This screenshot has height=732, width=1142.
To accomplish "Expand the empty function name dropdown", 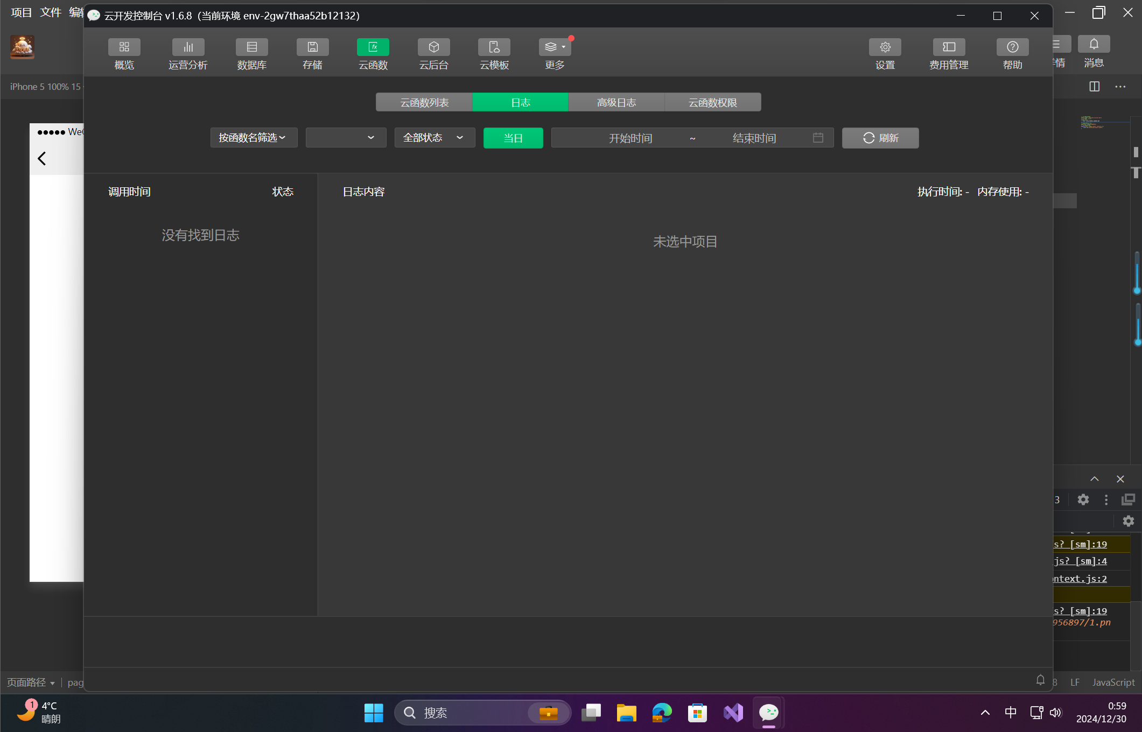I will point(346,138).
